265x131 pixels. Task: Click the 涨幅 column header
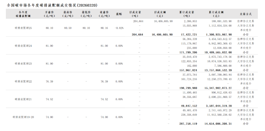click(x=119, y=14)
